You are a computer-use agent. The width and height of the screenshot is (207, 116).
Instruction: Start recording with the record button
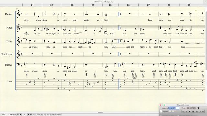[197, 111]
